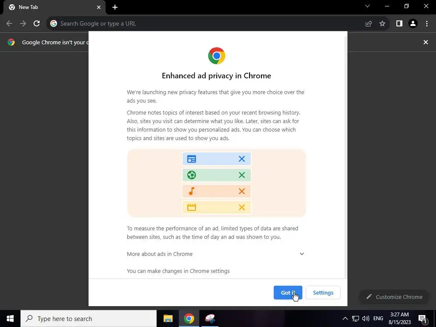Screen dimensions: 436x327
Task: Open the Windows Start menu
Action: (10, 318)
